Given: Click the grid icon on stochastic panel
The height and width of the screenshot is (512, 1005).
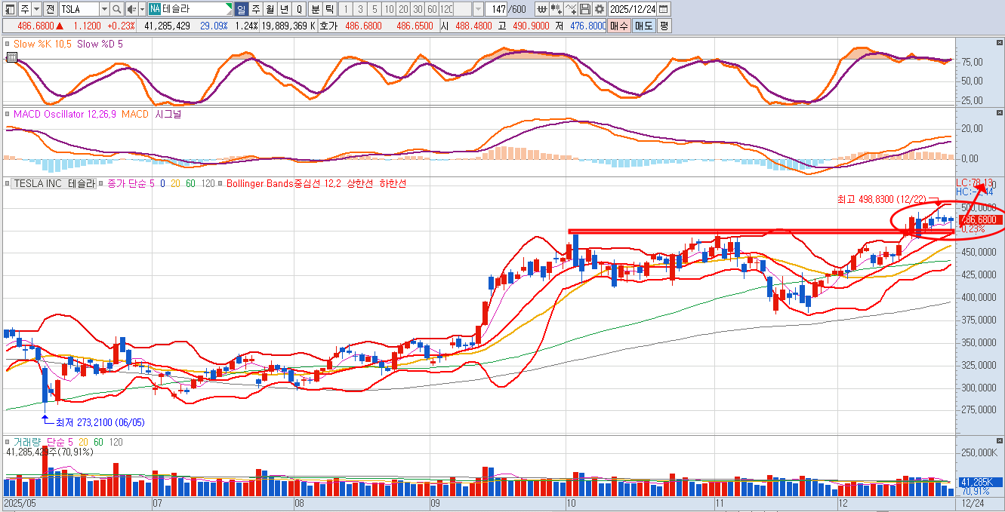Looking at the screenshot, I should click(11, 57).
